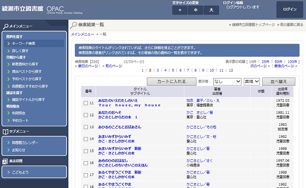Viewport: 306px width, 188px height.
Task: Click the ログイン button
Action: 290,10
